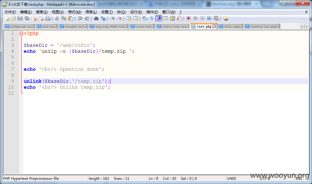The image size is (312, 184).
Task: Switch to the myUpload.js tab
Action: click(19, 27)
